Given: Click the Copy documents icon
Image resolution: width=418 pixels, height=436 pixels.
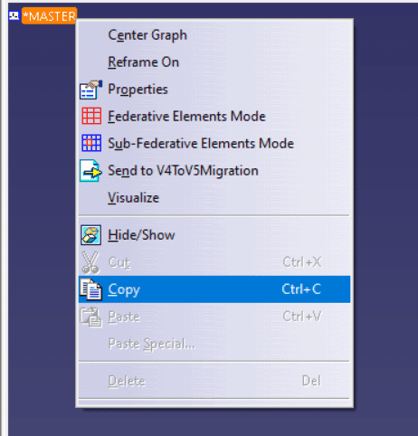Looking at the screenshot, I should [90, 289].
